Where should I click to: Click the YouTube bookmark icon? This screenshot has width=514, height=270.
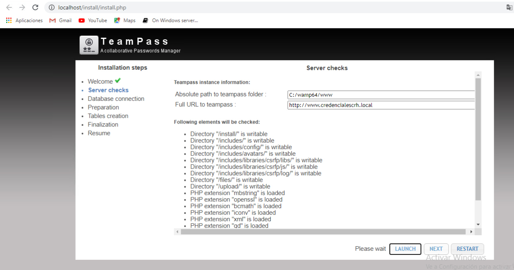point(82,20)
